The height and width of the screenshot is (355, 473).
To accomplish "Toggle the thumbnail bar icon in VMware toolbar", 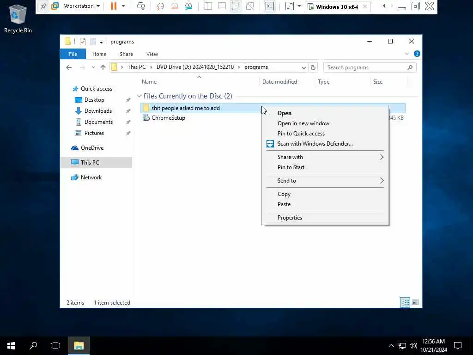I will point(222,6).
